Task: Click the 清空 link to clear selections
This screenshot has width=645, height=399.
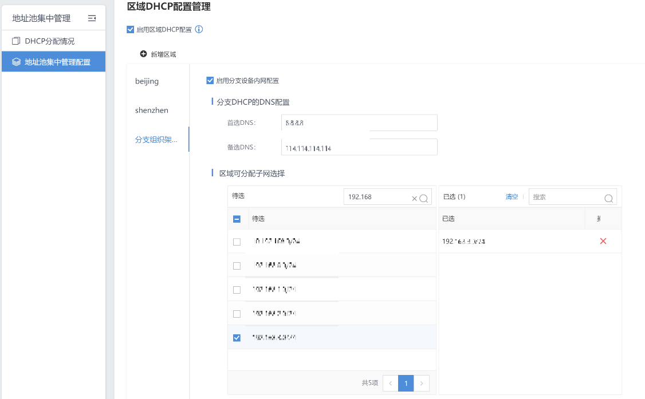Action: coord(512,196)
